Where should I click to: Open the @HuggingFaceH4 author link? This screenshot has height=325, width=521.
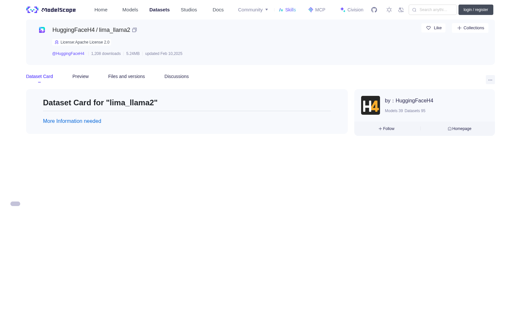click(68, 54)
